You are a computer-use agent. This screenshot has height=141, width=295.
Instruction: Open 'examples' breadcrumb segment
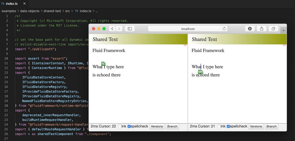(9, 11)
